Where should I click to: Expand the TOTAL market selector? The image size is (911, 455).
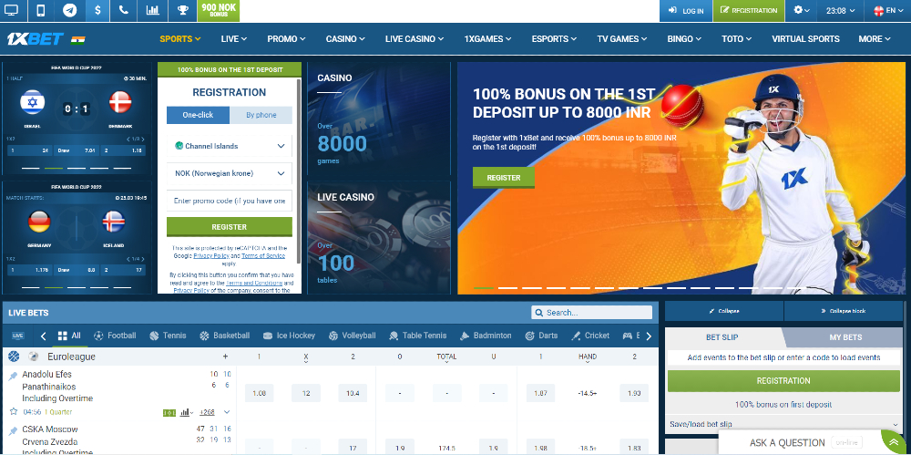(446, 357)
